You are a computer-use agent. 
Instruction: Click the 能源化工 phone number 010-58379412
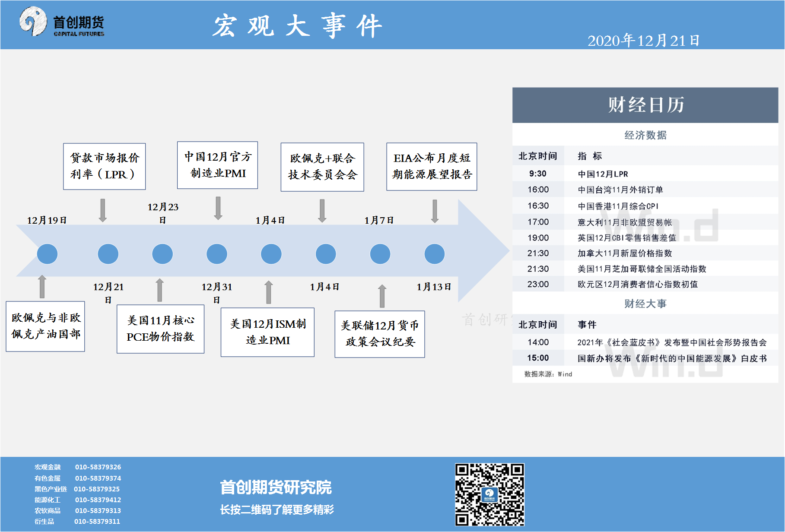[x=98, y=500]
